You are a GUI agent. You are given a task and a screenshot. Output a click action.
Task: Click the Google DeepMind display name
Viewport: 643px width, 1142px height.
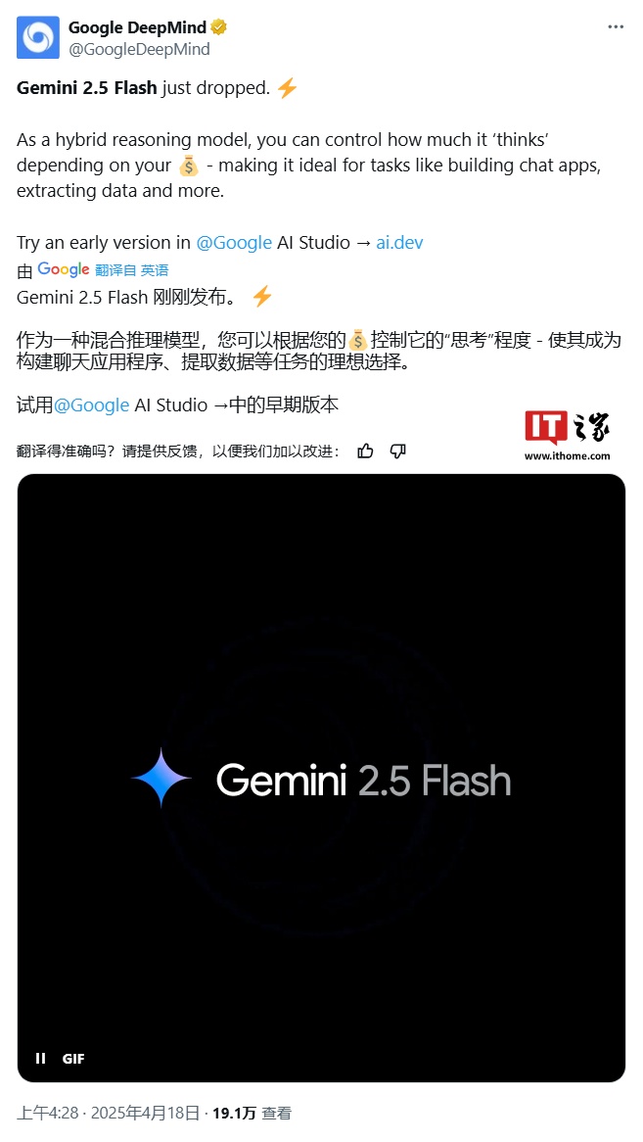point(137,28)
